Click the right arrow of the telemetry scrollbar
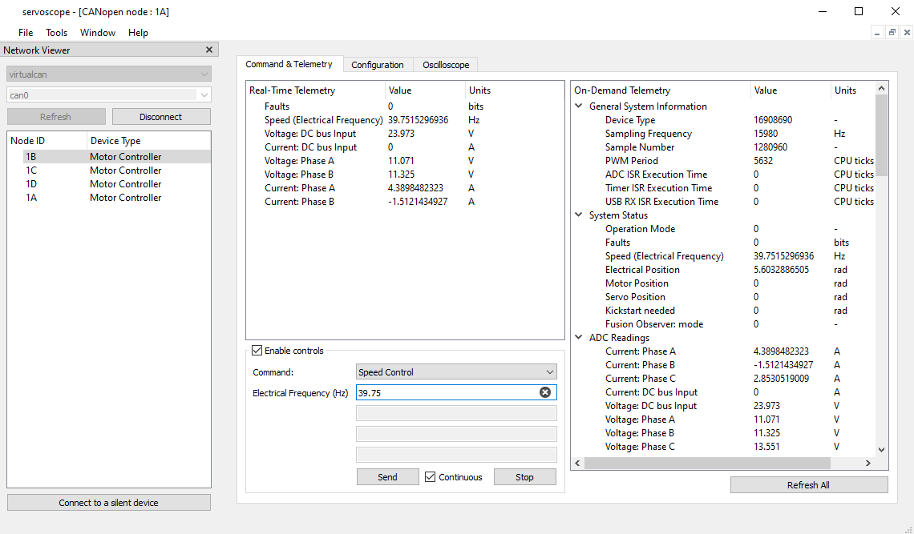The height and width of the screenshot is (534, 914). 867,463
